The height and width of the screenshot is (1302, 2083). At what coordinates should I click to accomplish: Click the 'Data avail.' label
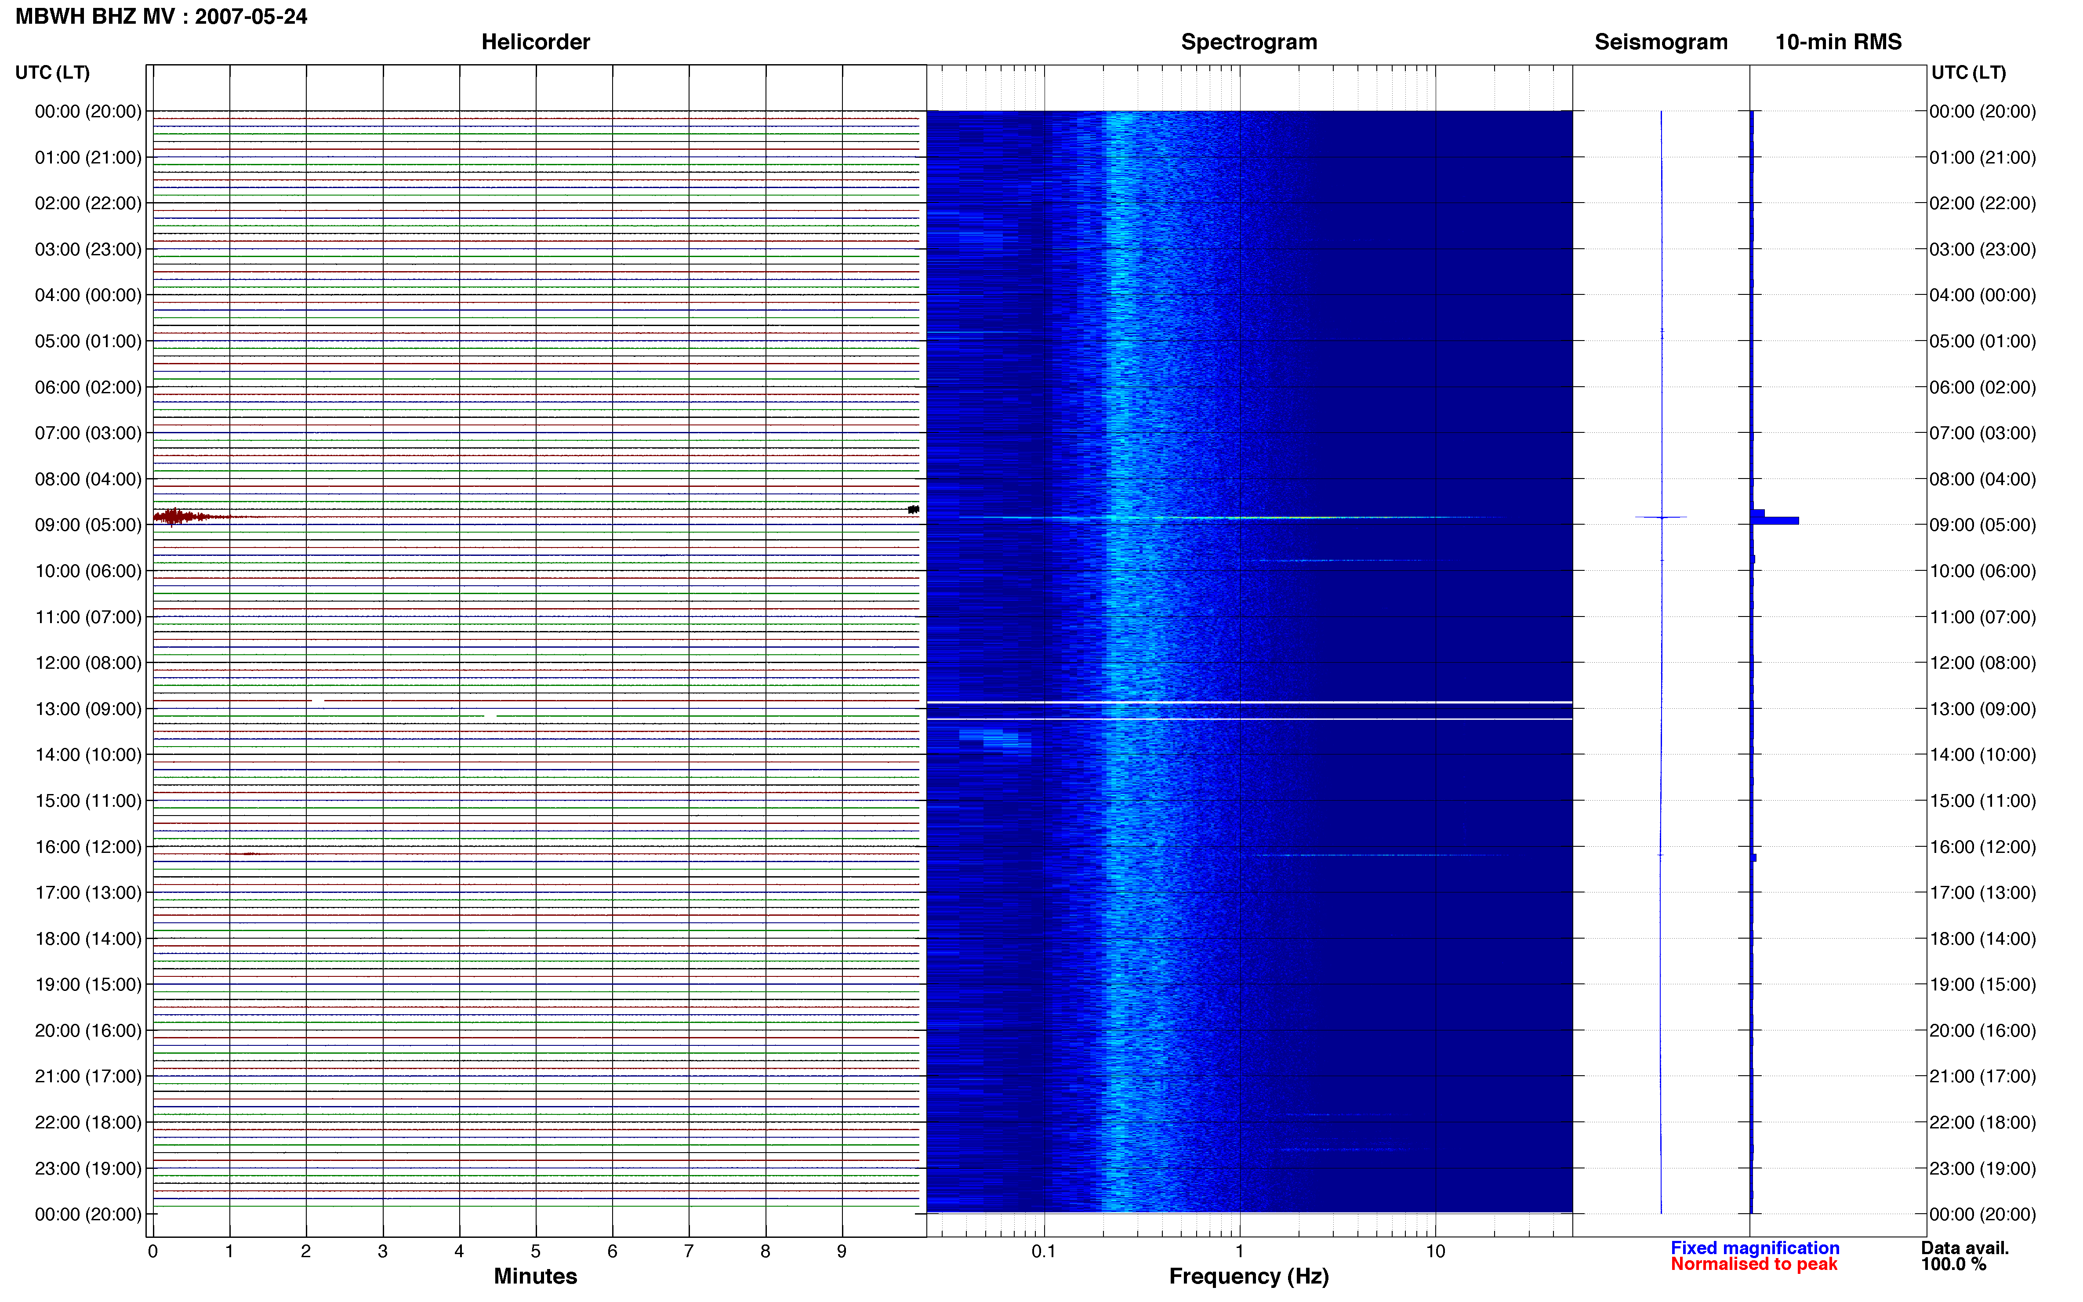pos(1965,1248)
